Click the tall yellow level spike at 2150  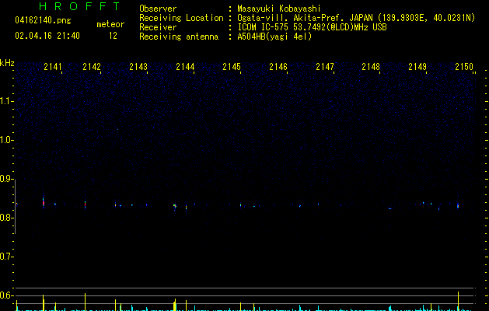(x=458, y=301)
